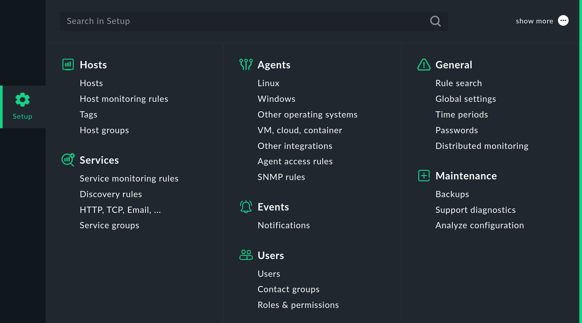Screen dimensions: 582x323
Task: Click the General warning triangle icon
Action: point(424,65)
